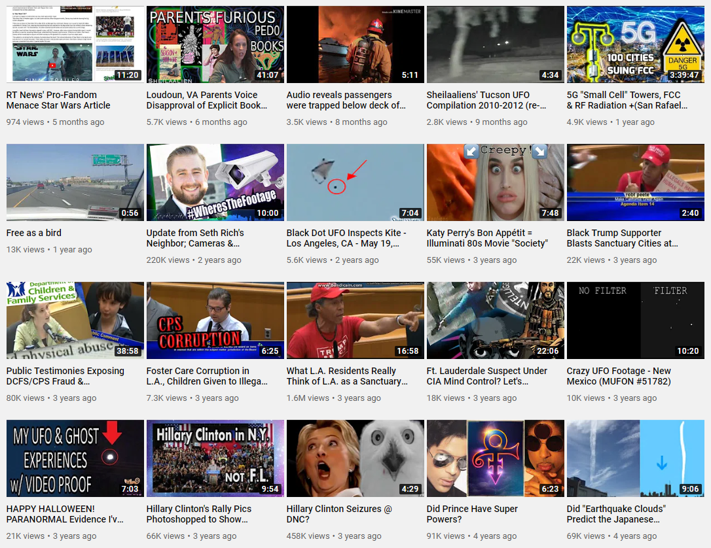Click '10K views • 3 years ago' text
This screenshot has height=548, width=711.
[611, 398]
